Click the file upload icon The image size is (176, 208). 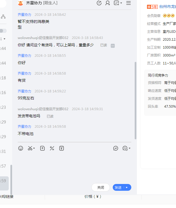[x=42, y=148]
